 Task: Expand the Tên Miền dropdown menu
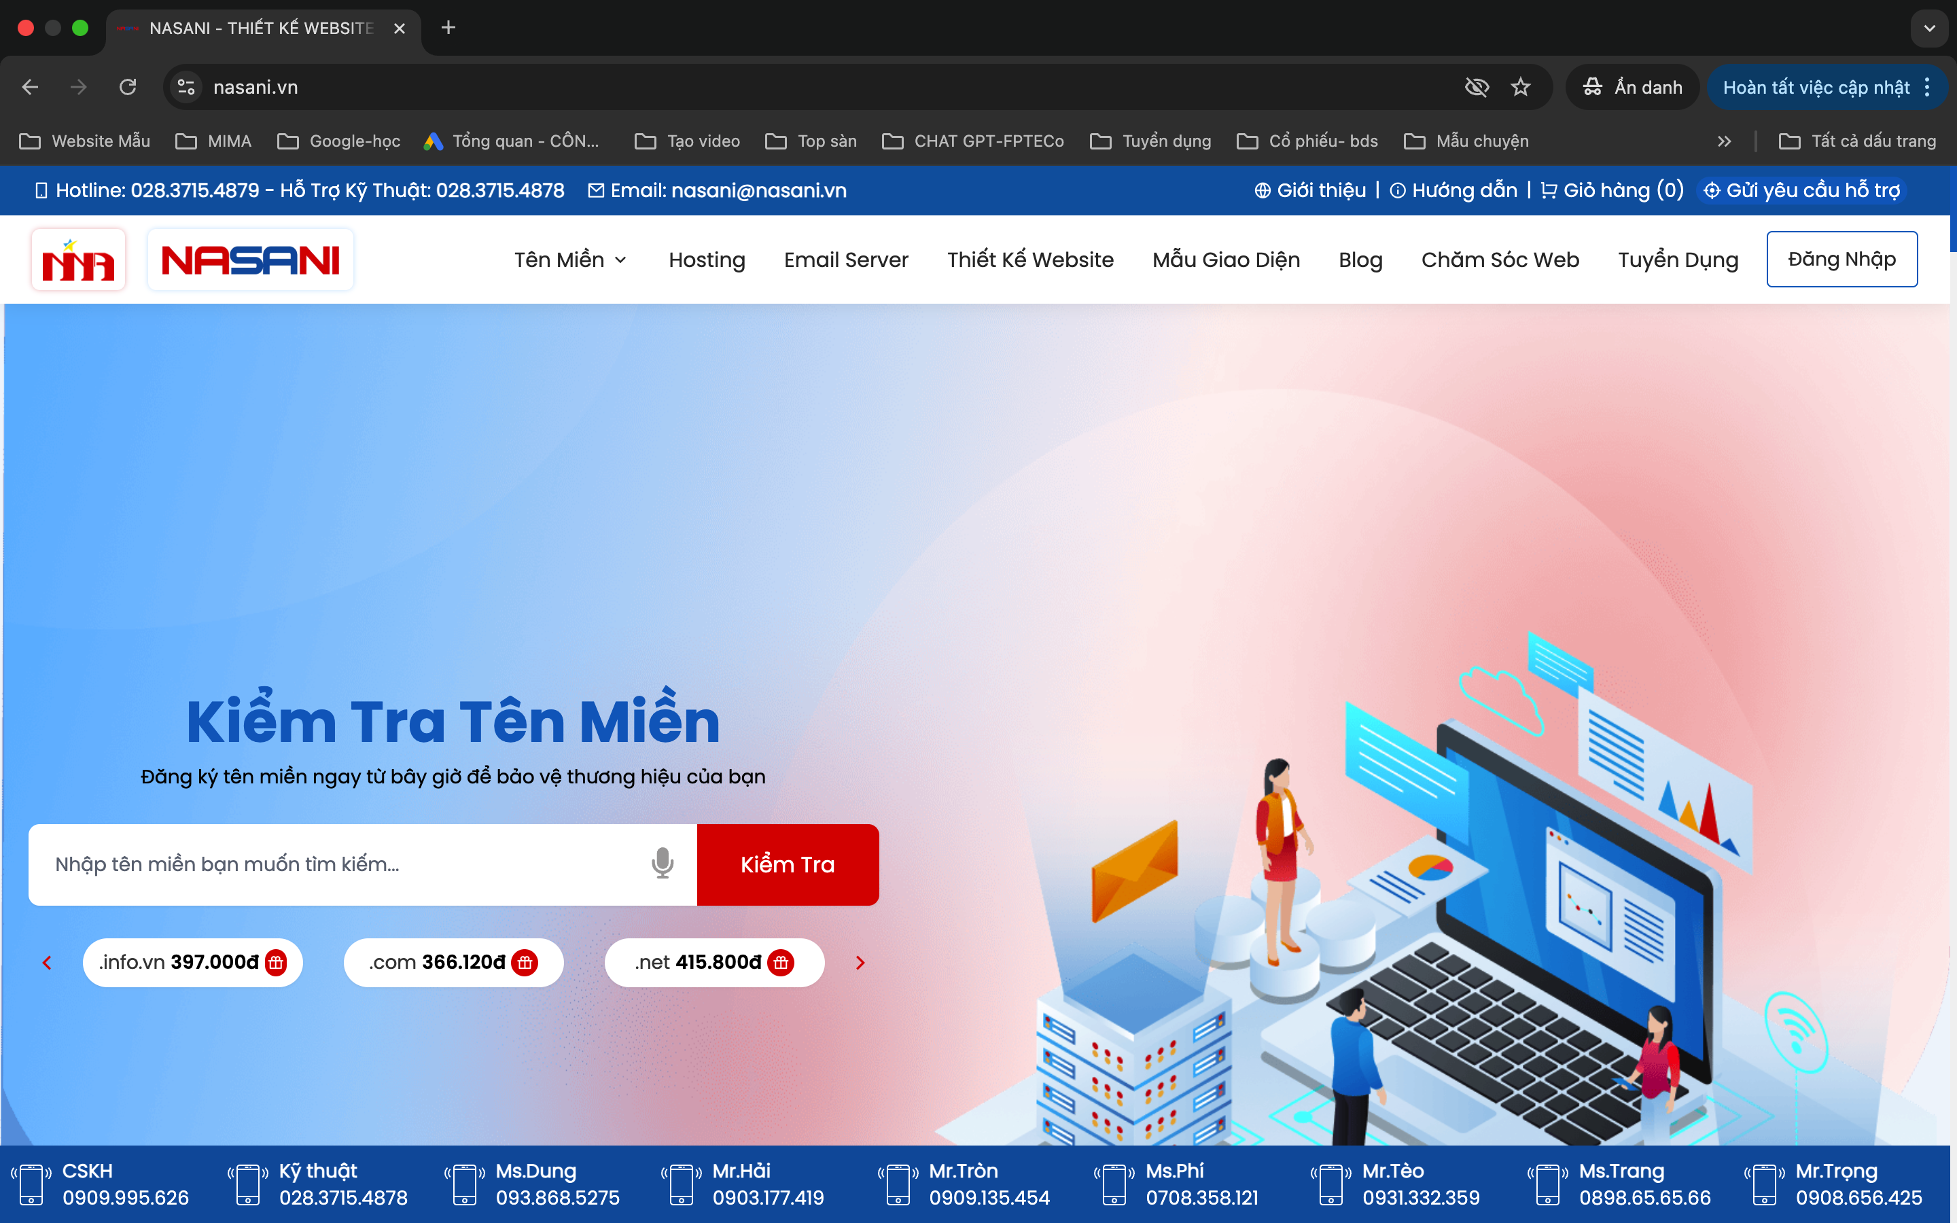(x=570, y=260)
